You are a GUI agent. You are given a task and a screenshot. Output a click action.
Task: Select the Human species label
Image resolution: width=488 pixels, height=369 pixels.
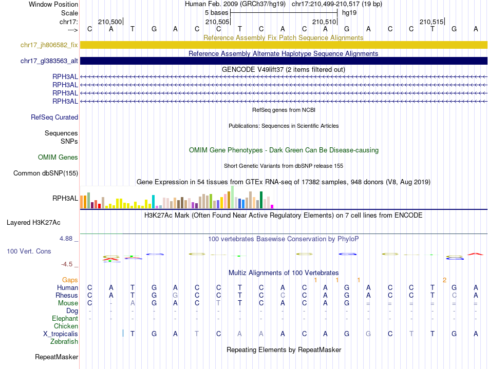pyautogui.click(x=67, y=287)
